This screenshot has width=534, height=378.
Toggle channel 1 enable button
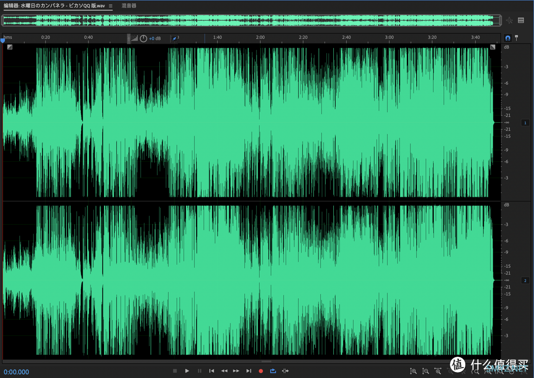(x=525, y=123)
